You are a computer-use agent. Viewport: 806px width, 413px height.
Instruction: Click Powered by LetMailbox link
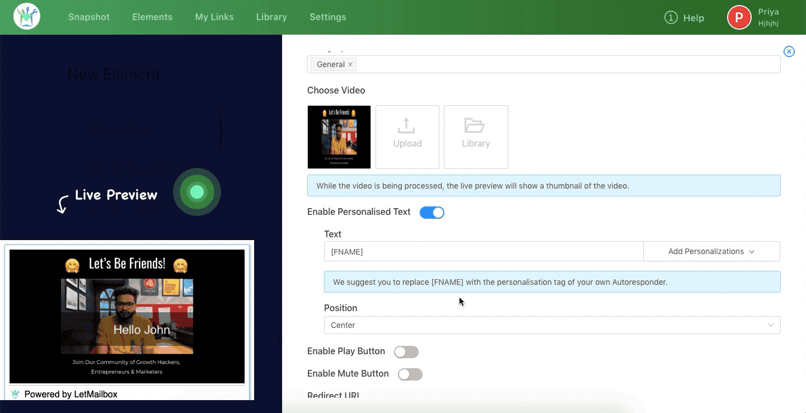pos(71,395)
